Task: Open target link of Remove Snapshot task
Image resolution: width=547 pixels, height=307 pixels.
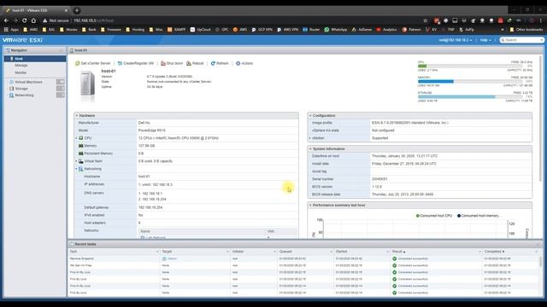Action: (x=172, y=258)
